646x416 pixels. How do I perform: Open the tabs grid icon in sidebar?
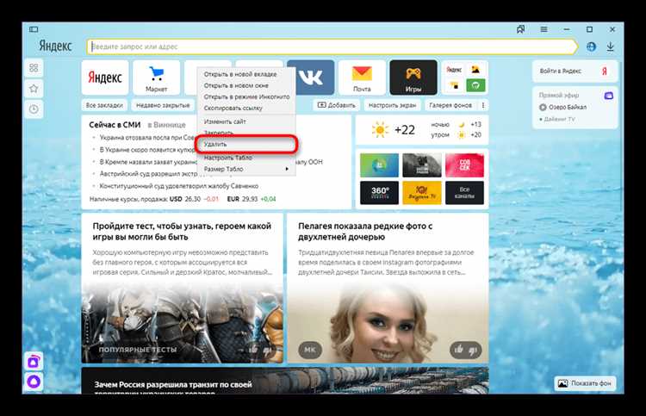point(34,67)
